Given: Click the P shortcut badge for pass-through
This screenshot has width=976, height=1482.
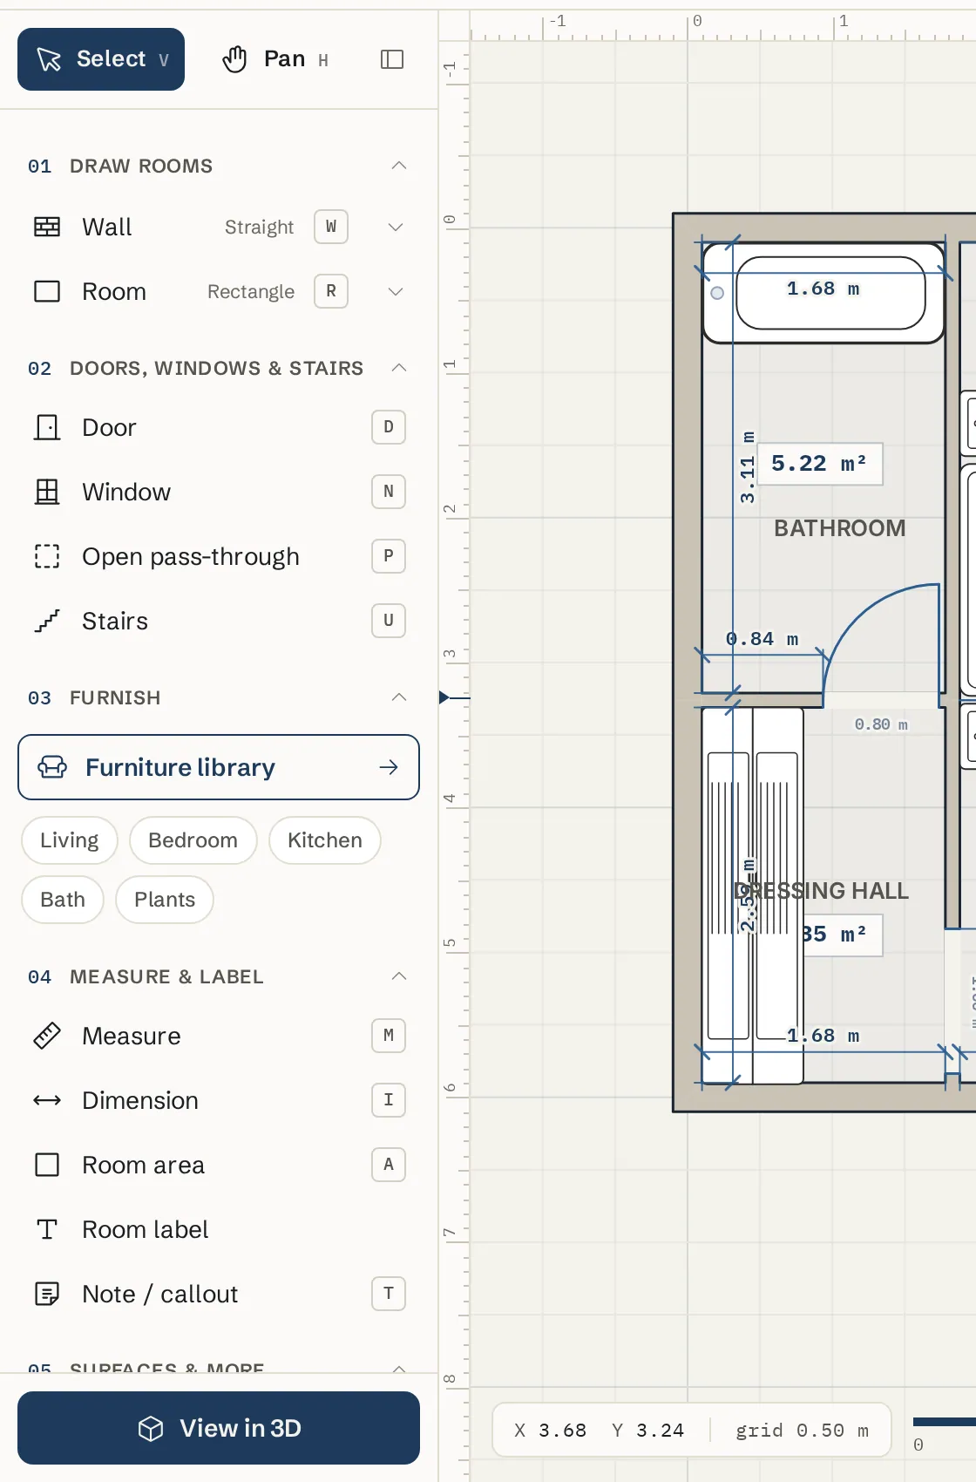Looking at the screenshot, I should [x=389, y=556].
